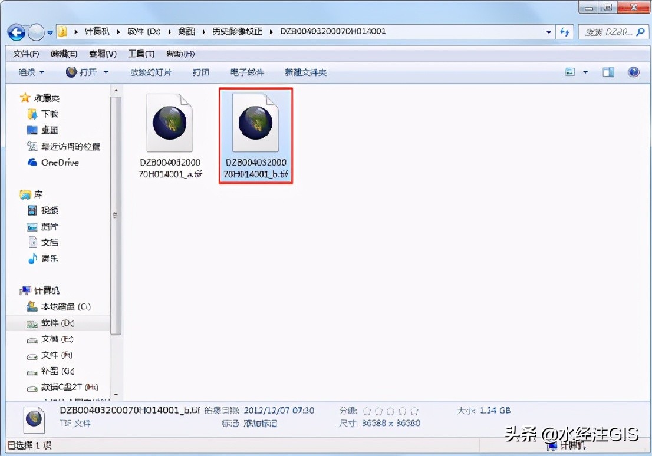The width and height of the screenshot is (652, 456).
Task: Expand the view options dropdown arrow
Action: click(x=585, y=72)
